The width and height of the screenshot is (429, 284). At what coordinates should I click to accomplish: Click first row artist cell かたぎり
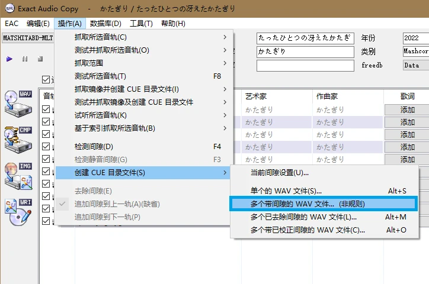pos(276,110)
